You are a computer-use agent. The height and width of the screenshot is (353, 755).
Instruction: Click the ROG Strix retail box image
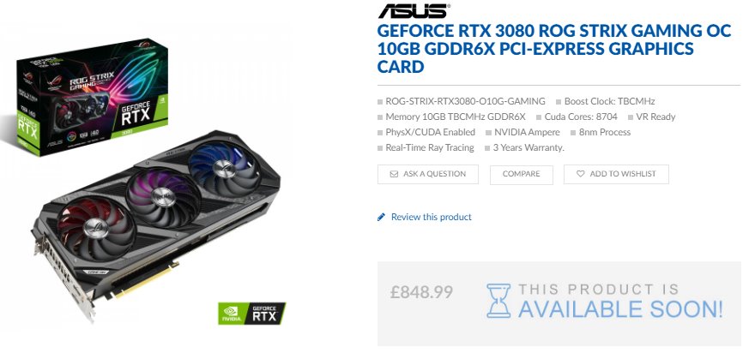coord(93,99)
